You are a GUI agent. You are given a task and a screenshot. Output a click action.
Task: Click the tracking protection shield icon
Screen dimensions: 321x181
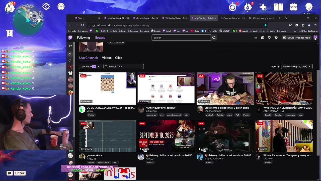(x=89, y=25)
